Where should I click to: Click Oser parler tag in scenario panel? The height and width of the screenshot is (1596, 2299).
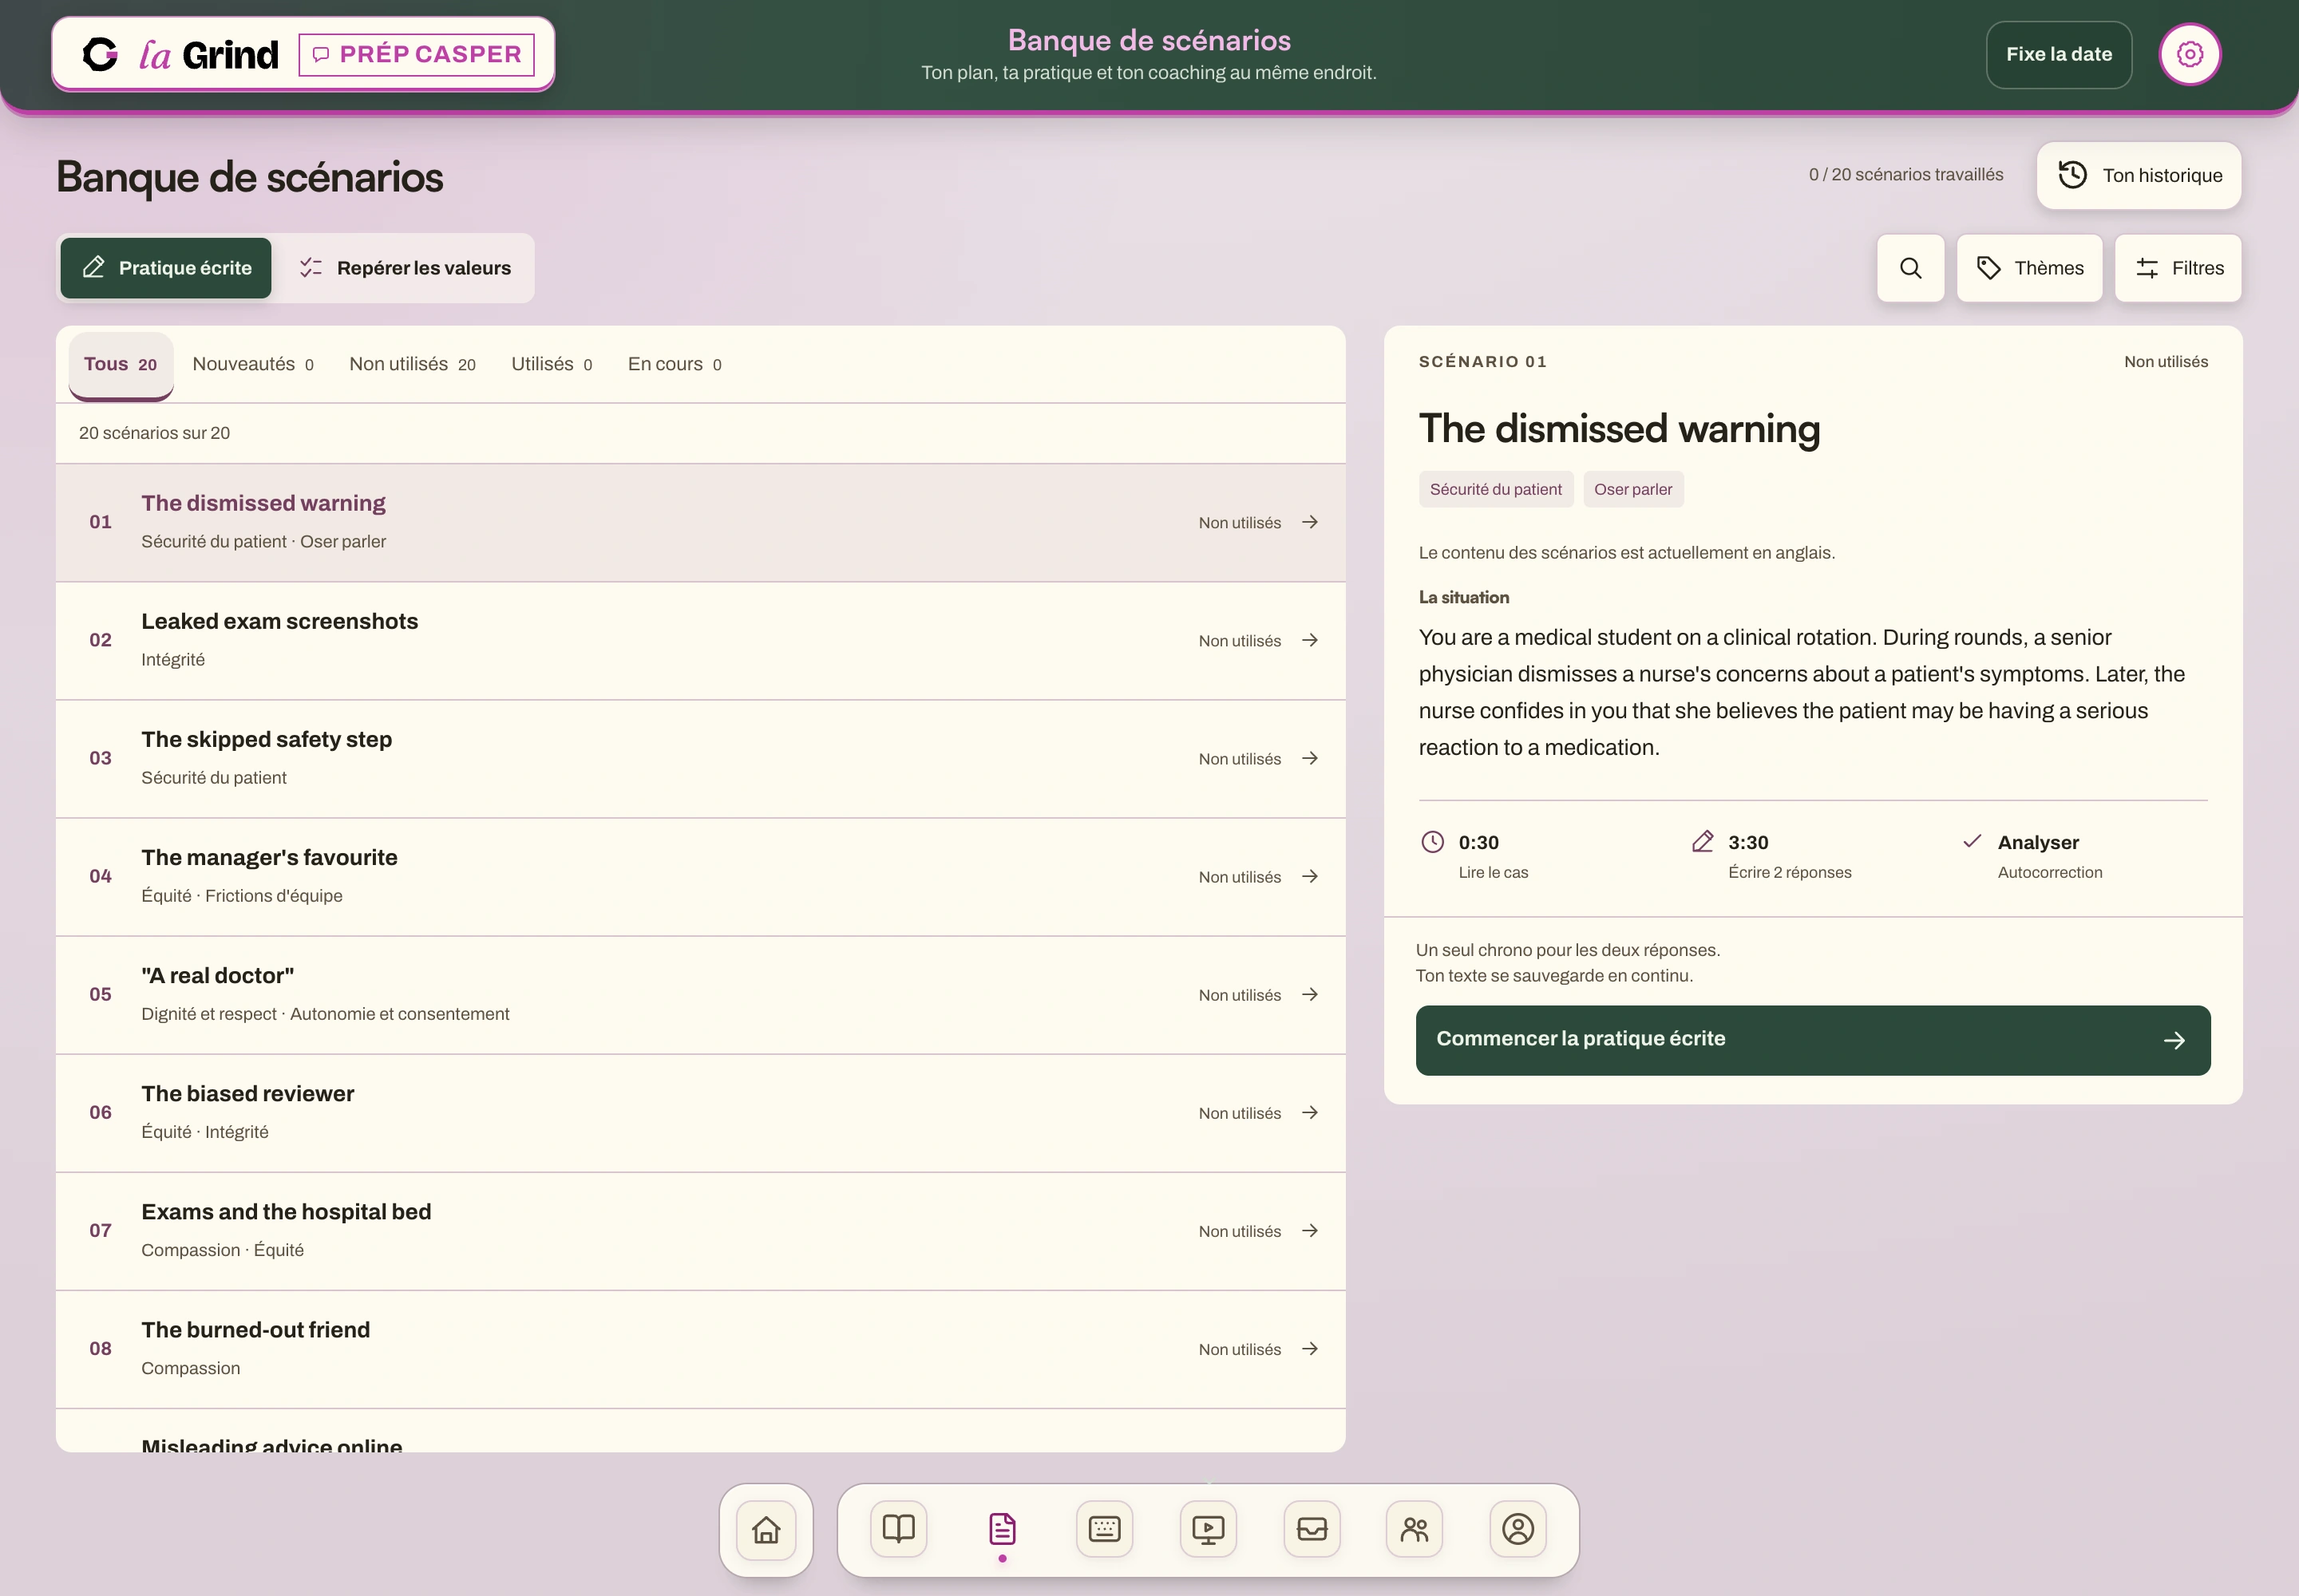pos(1632,489)
